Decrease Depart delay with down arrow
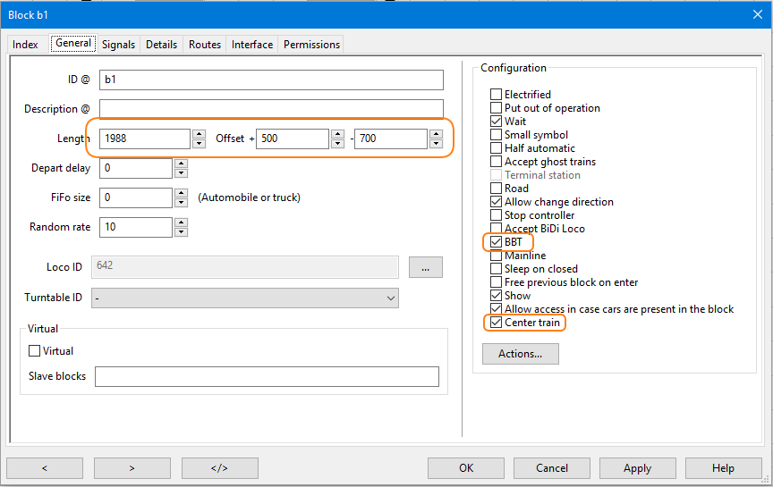The width and height of the screenshot is (773, 487). pos(181,173)
